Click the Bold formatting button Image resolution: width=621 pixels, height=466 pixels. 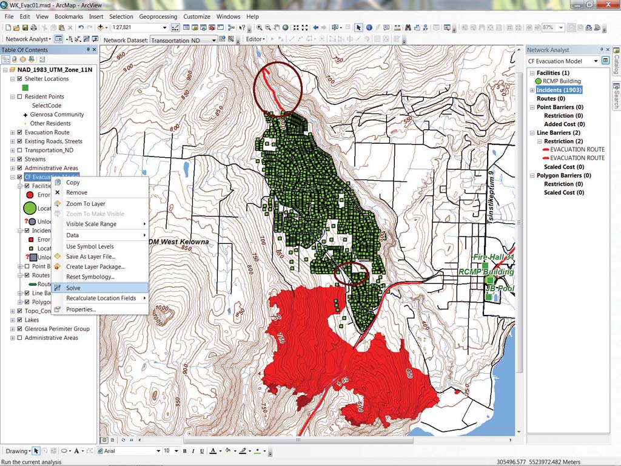pos(184,451)
